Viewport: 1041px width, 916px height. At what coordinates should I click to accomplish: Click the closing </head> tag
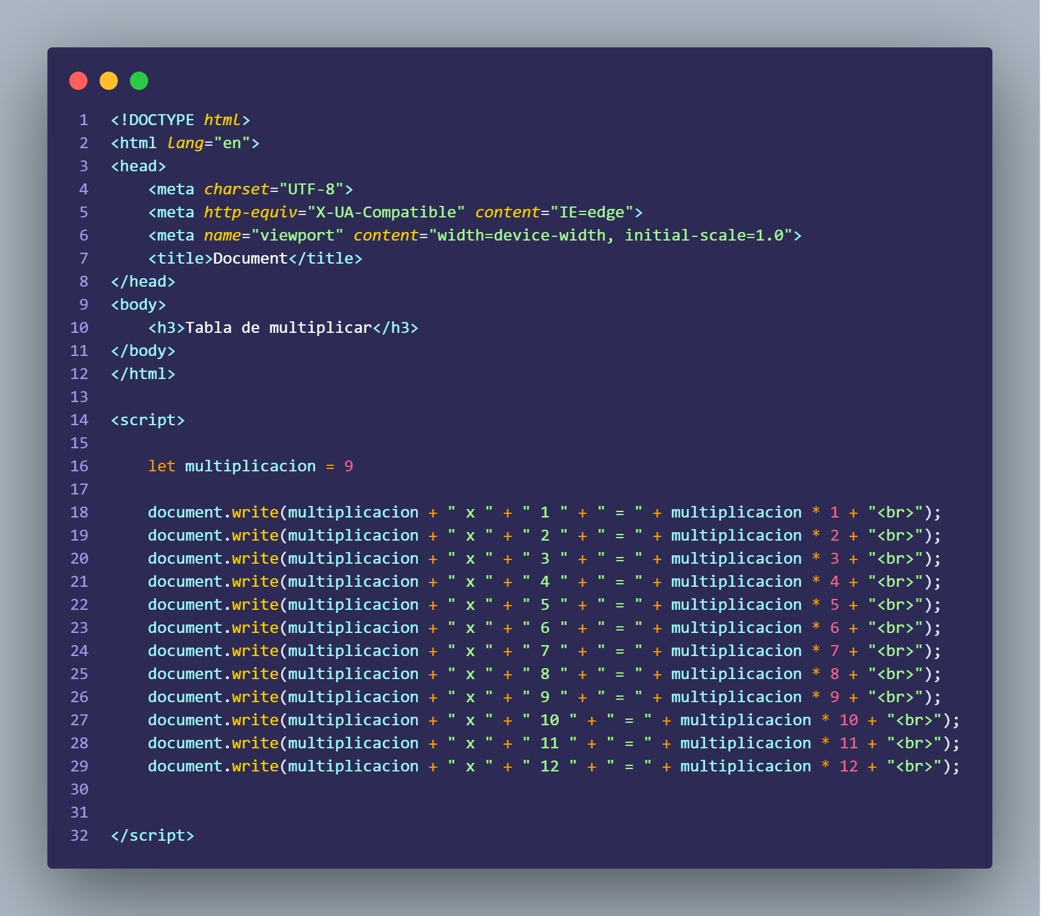(x=143, y=281)
